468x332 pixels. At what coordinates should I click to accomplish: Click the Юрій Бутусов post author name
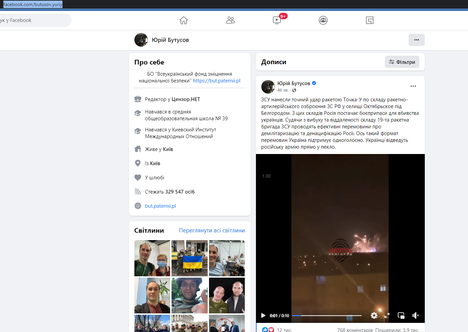294,83
